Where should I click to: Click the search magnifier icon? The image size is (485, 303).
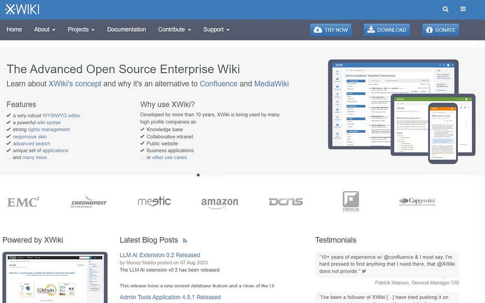446,9
